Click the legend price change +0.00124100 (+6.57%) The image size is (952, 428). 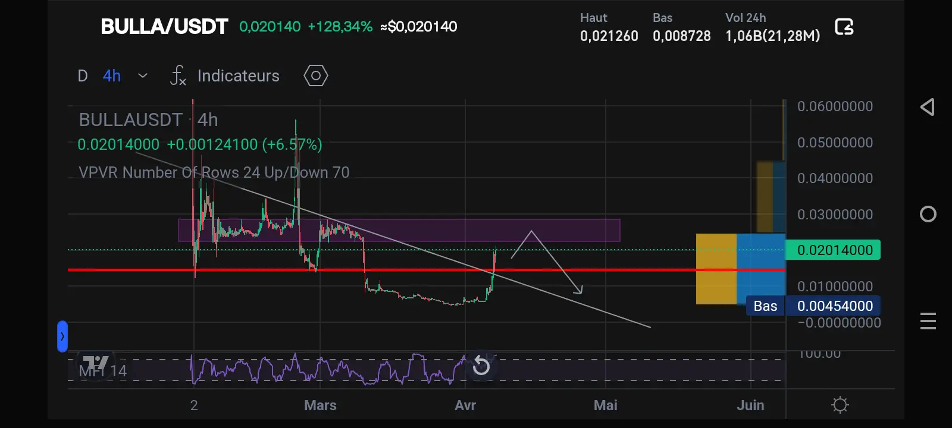244,144
